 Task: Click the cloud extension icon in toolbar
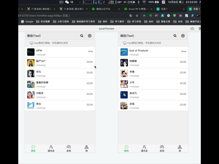click(x=144, y=16)
